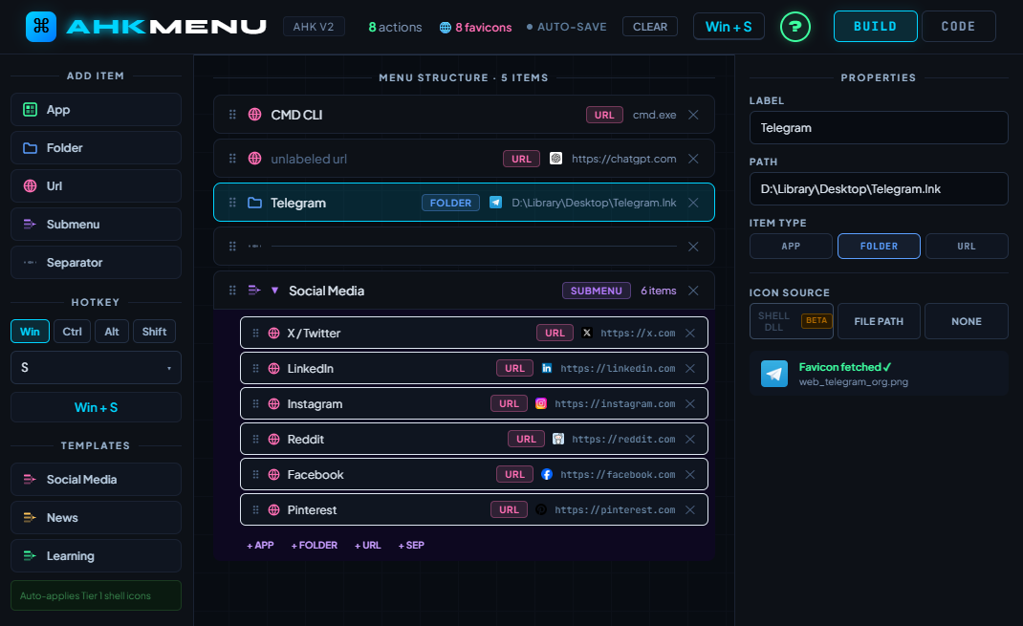
Task: Click the Label field containing Telegram
Action: [x=879, y=128]
